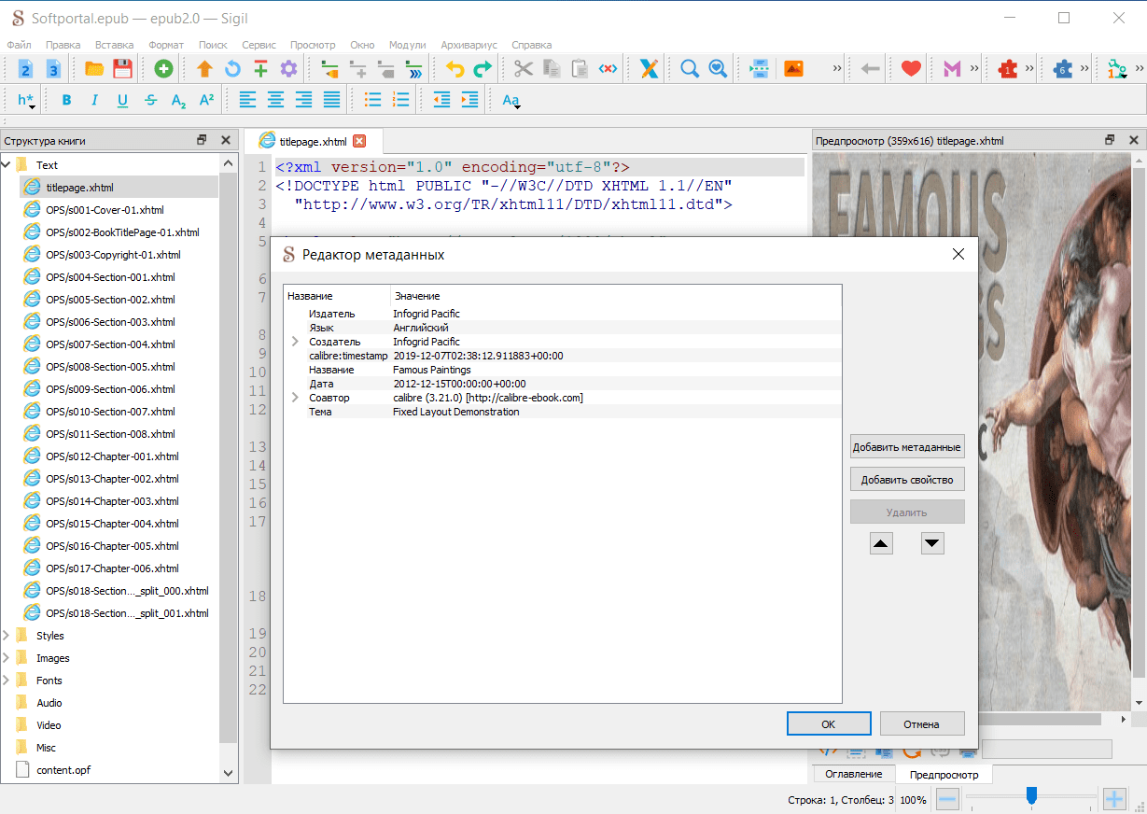Click the red floppy-disk Save icon
This screenshot has width=1147, height=814.
(x=122, y=68)
